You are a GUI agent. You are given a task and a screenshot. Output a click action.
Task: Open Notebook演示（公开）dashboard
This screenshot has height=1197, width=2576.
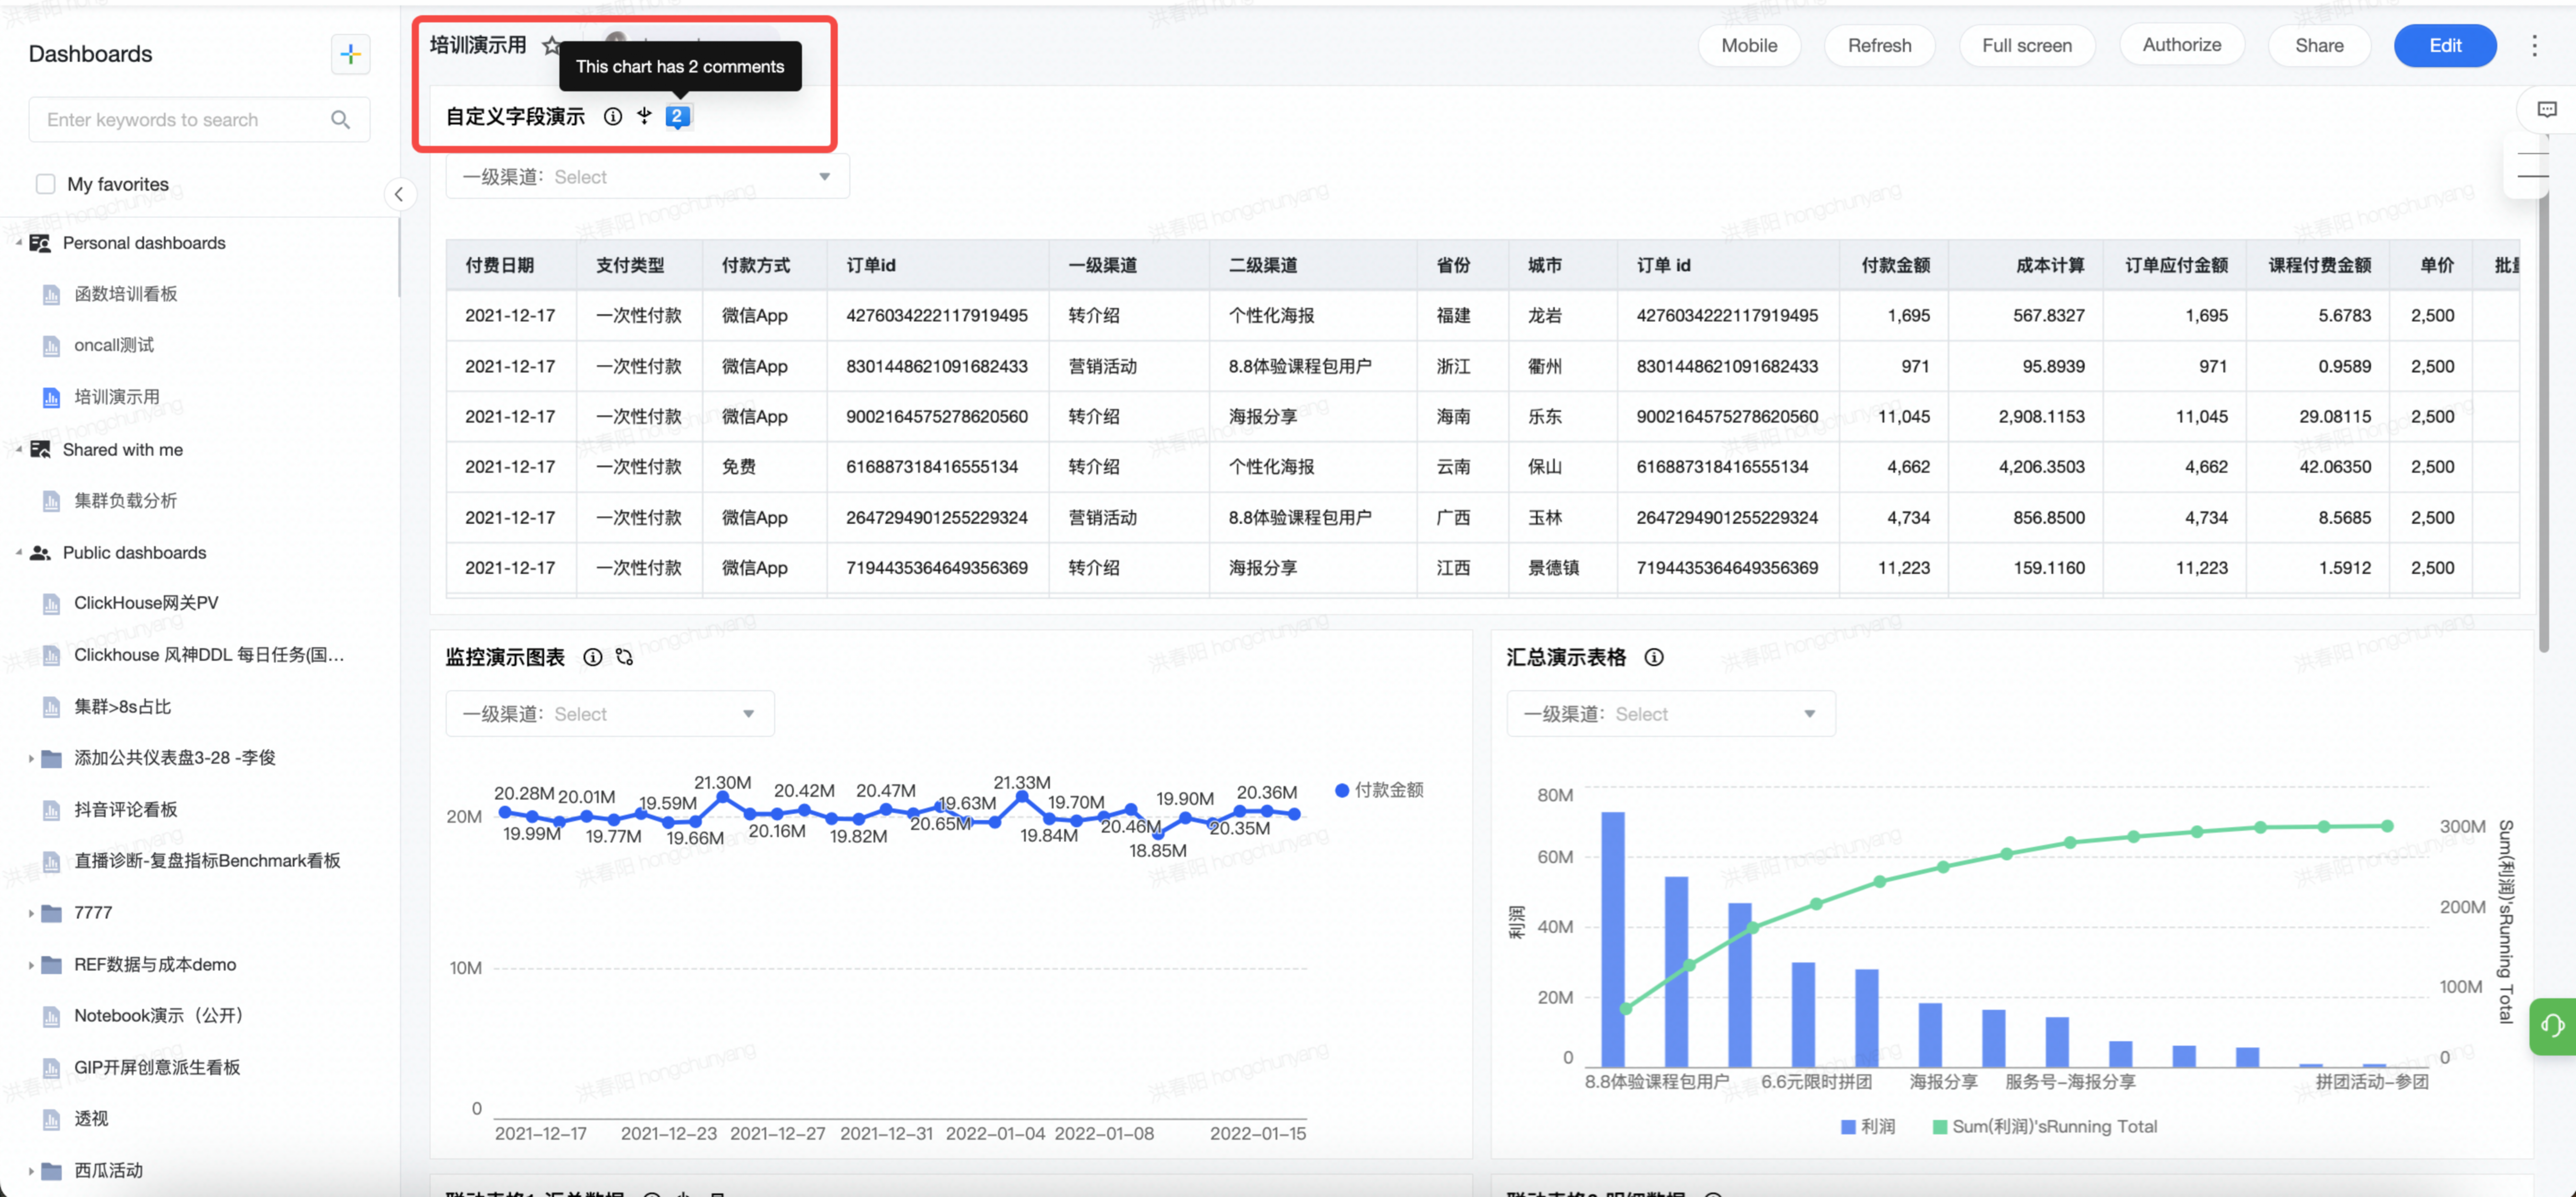coord(159,1016)
